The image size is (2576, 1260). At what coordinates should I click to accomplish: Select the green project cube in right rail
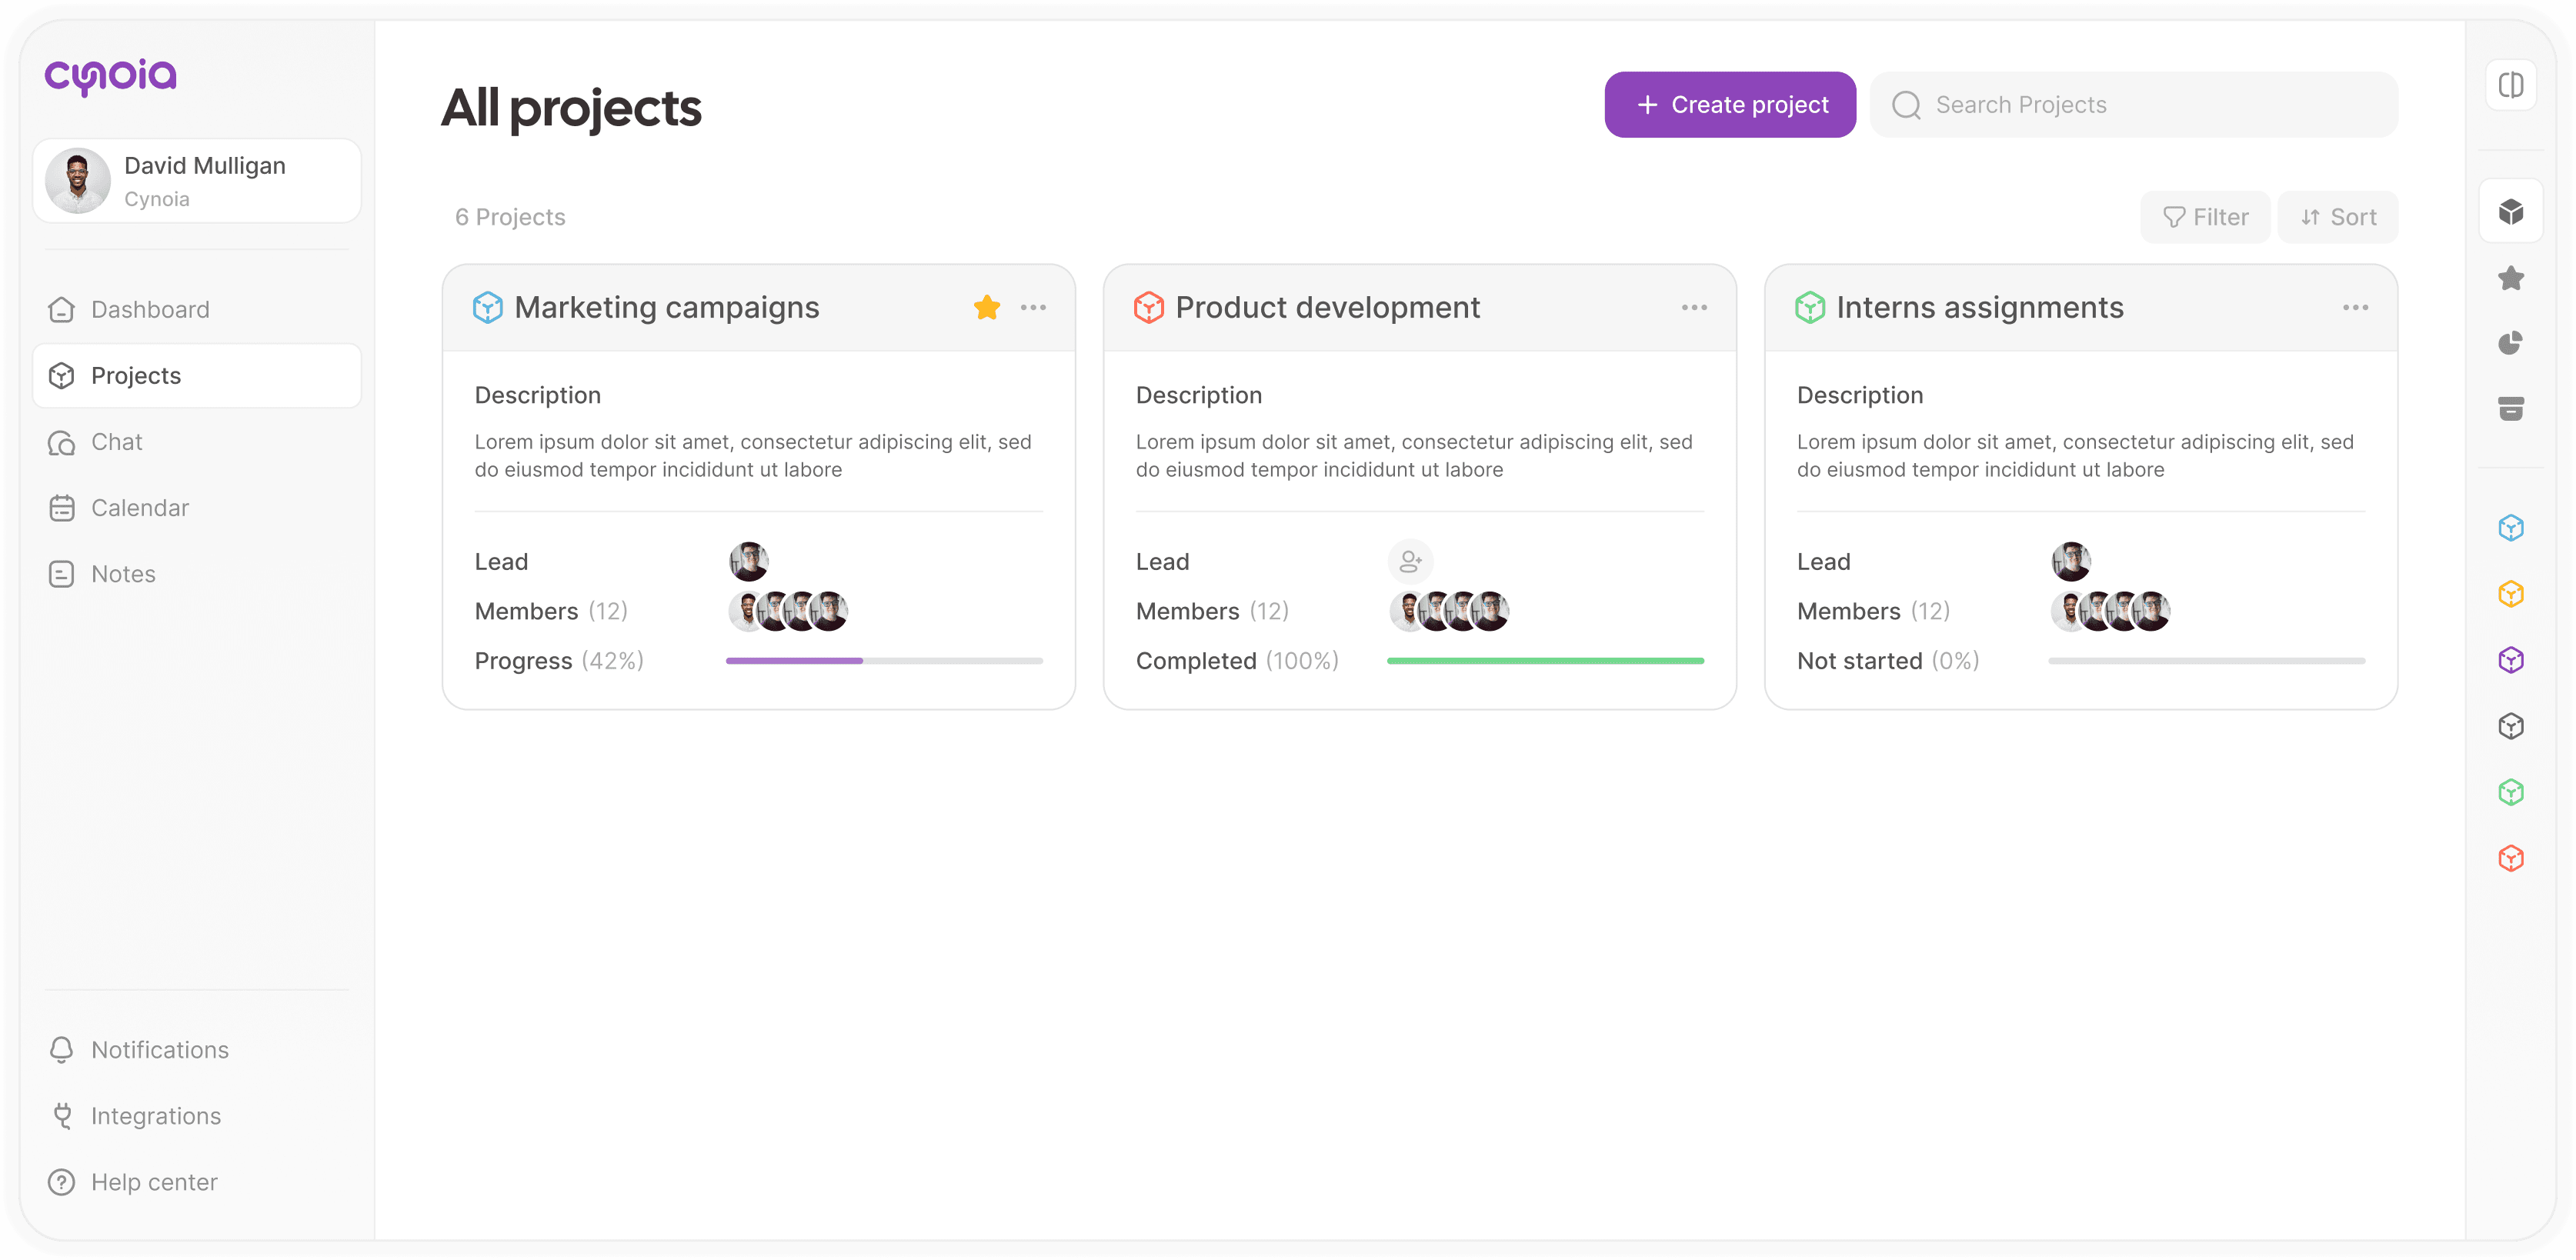click(x=2510, y=792)
